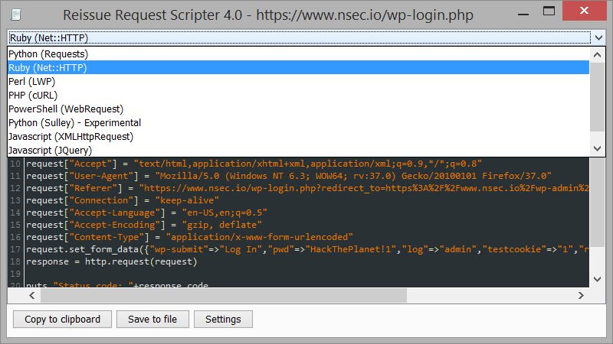Click the dropdown list scrollbar thumb
The image size is (613, 344).
point(598,97)
